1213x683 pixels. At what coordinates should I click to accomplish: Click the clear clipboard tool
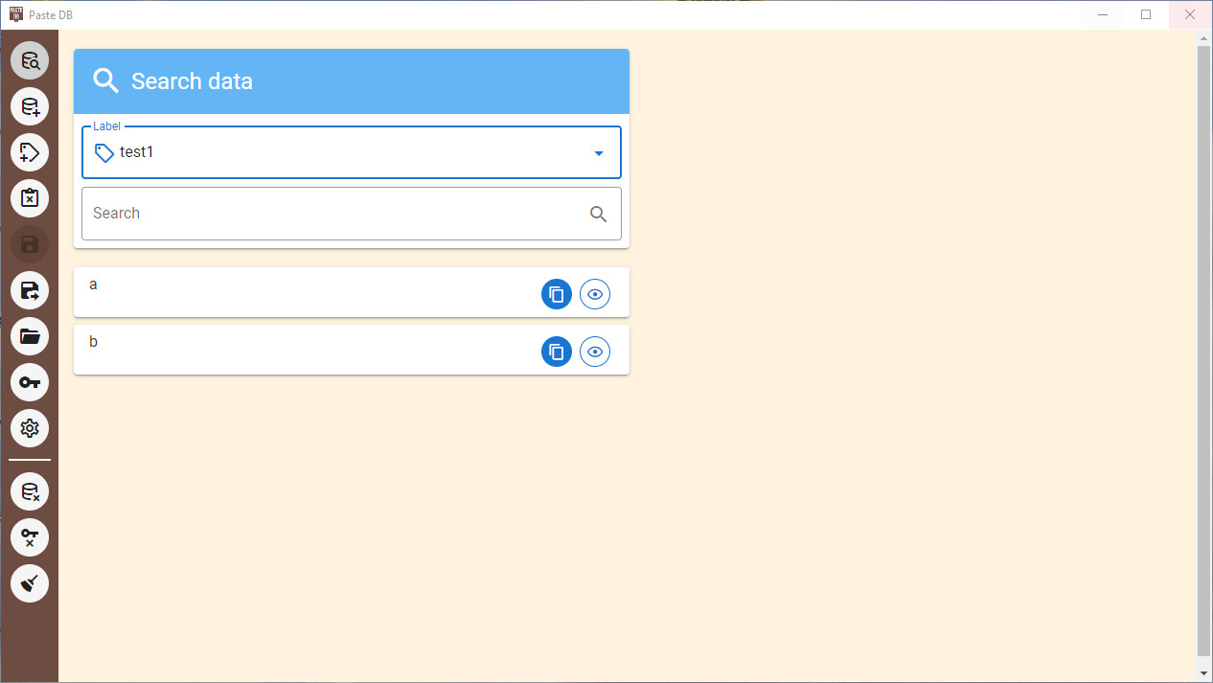click(30, 198)
